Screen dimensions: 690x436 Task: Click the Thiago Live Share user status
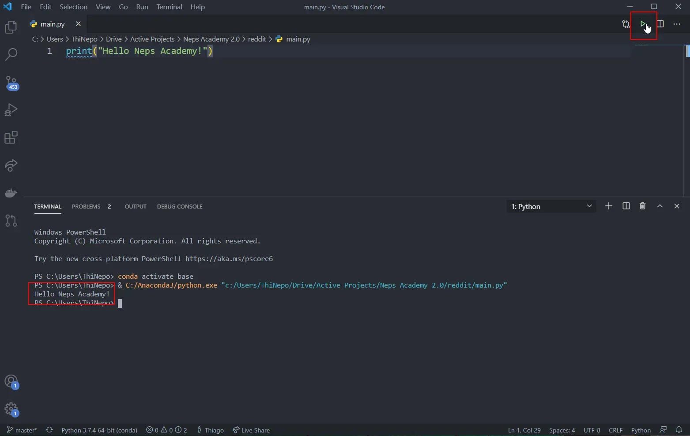click(x=210, y=430)
